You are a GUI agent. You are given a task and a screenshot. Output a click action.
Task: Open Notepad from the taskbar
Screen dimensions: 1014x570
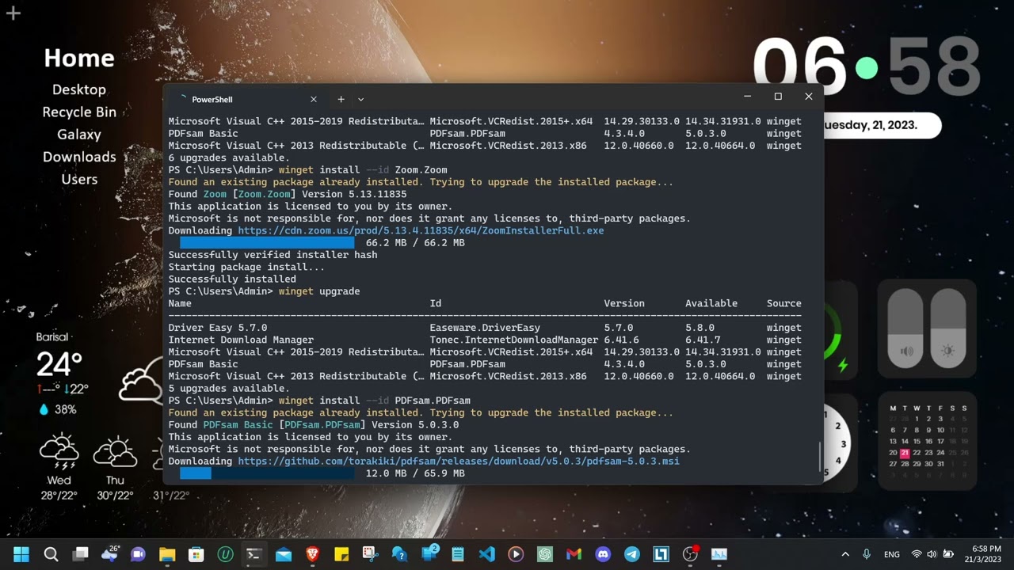[x=458, y=554]
